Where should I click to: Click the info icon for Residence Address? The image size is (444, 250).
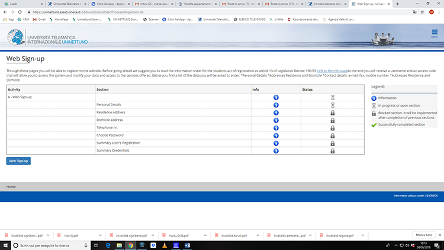[x=276, y=113]
